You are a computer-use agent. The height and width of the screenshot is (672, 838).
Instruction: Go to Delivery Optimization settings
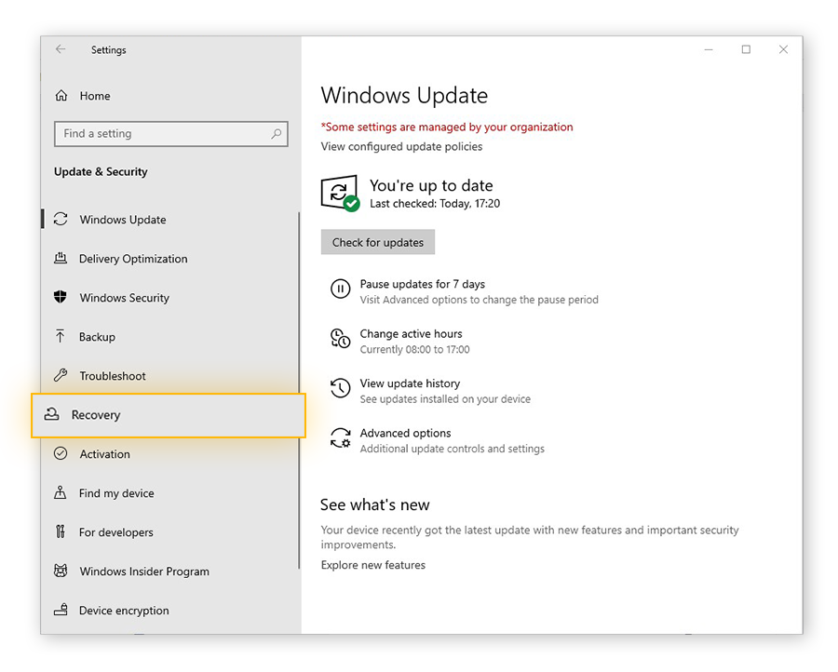[133, 259]
